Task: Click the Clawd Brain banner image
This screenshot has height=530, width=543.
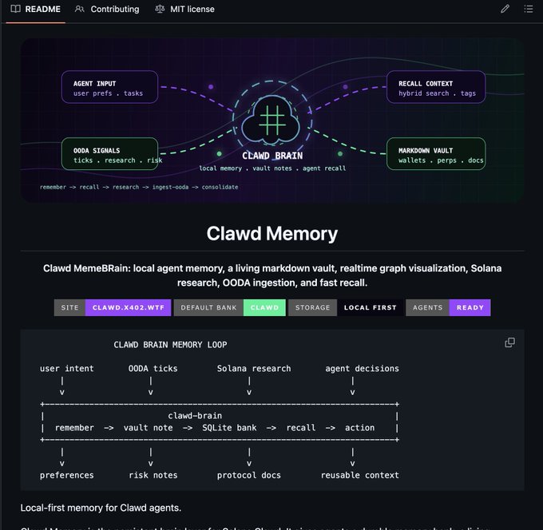Action: [272, 121]
